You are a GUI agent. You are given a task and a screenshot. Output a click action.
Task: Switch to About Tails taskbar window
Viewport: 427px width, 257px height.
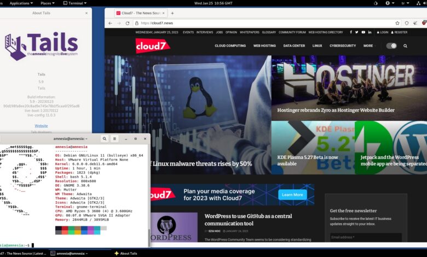click(126, 253)
